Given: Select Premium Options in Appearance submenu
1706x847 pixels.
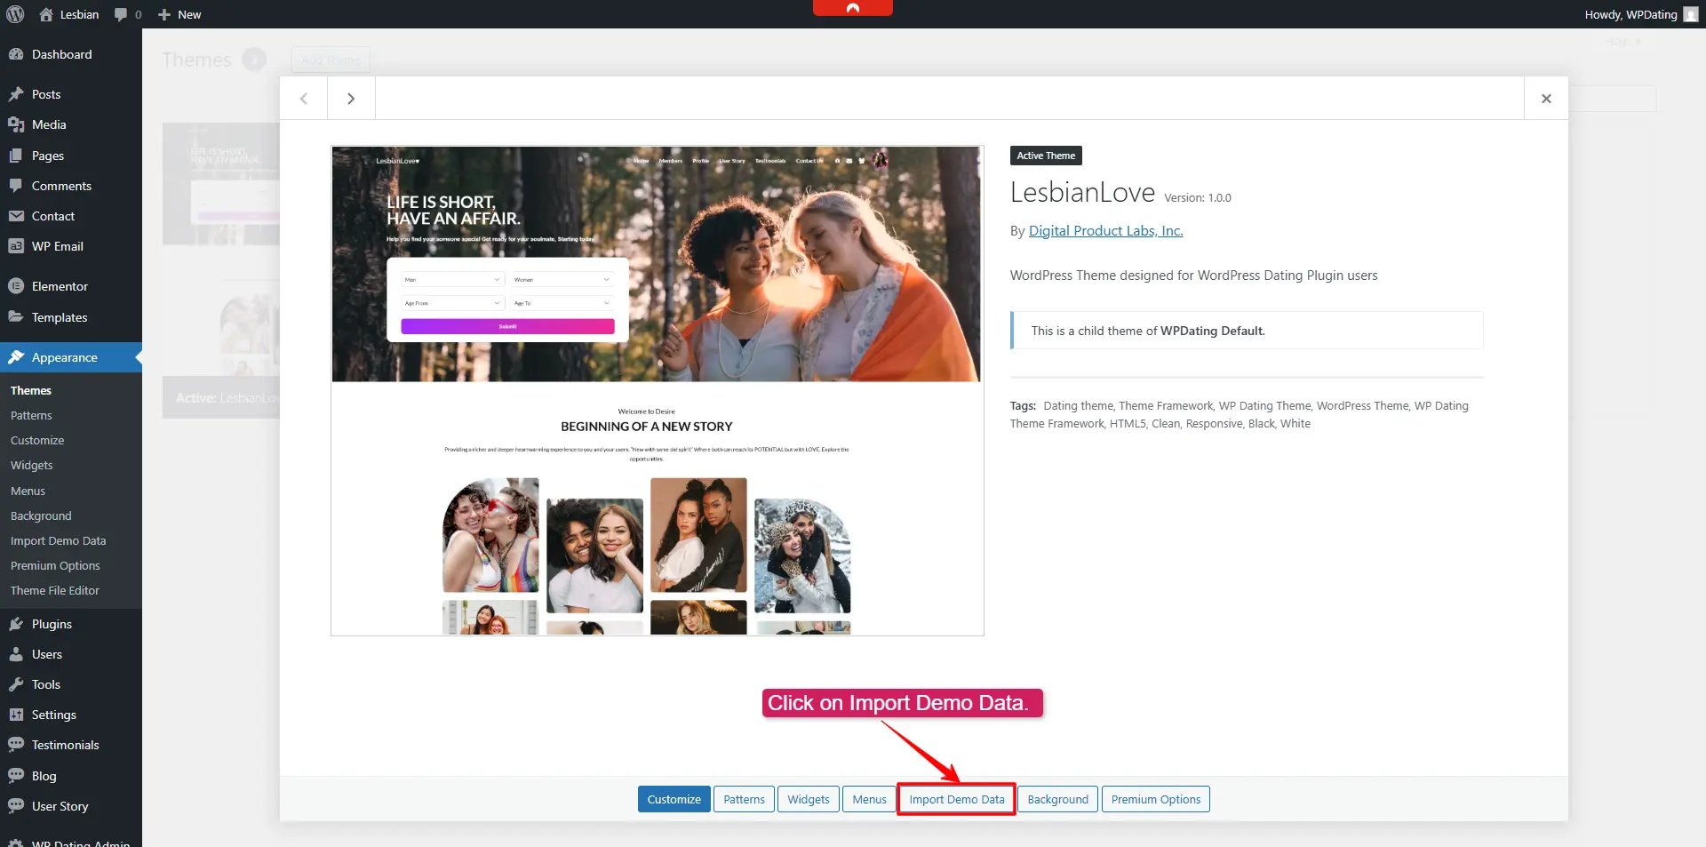Looking at the screenshot, I should point(55,565).
